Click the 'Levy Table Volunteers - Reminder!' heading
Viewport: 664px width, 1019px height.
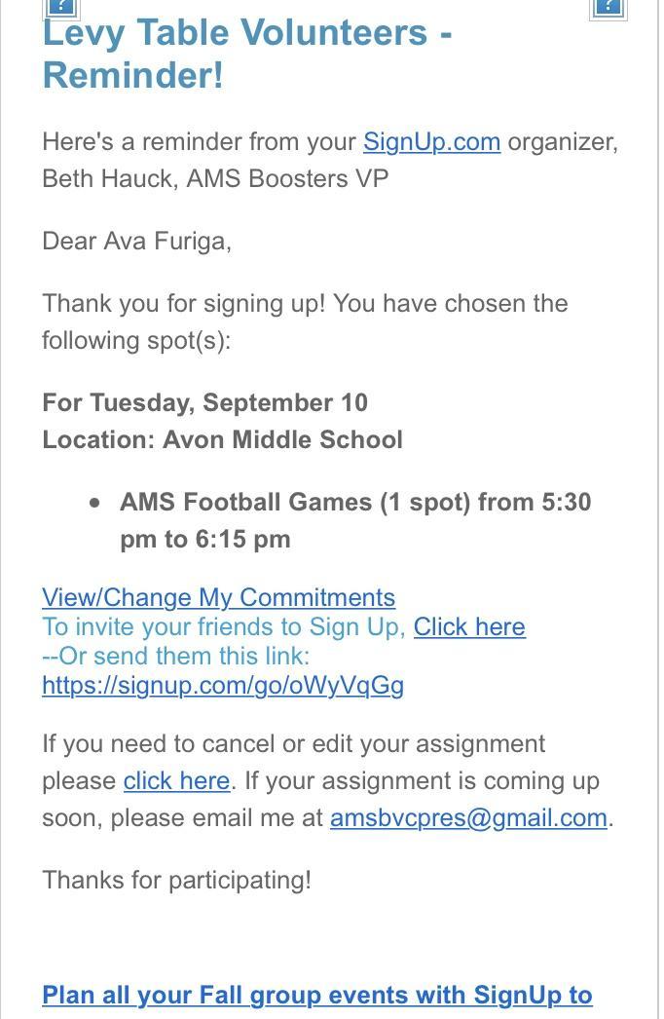coord(246,54)
